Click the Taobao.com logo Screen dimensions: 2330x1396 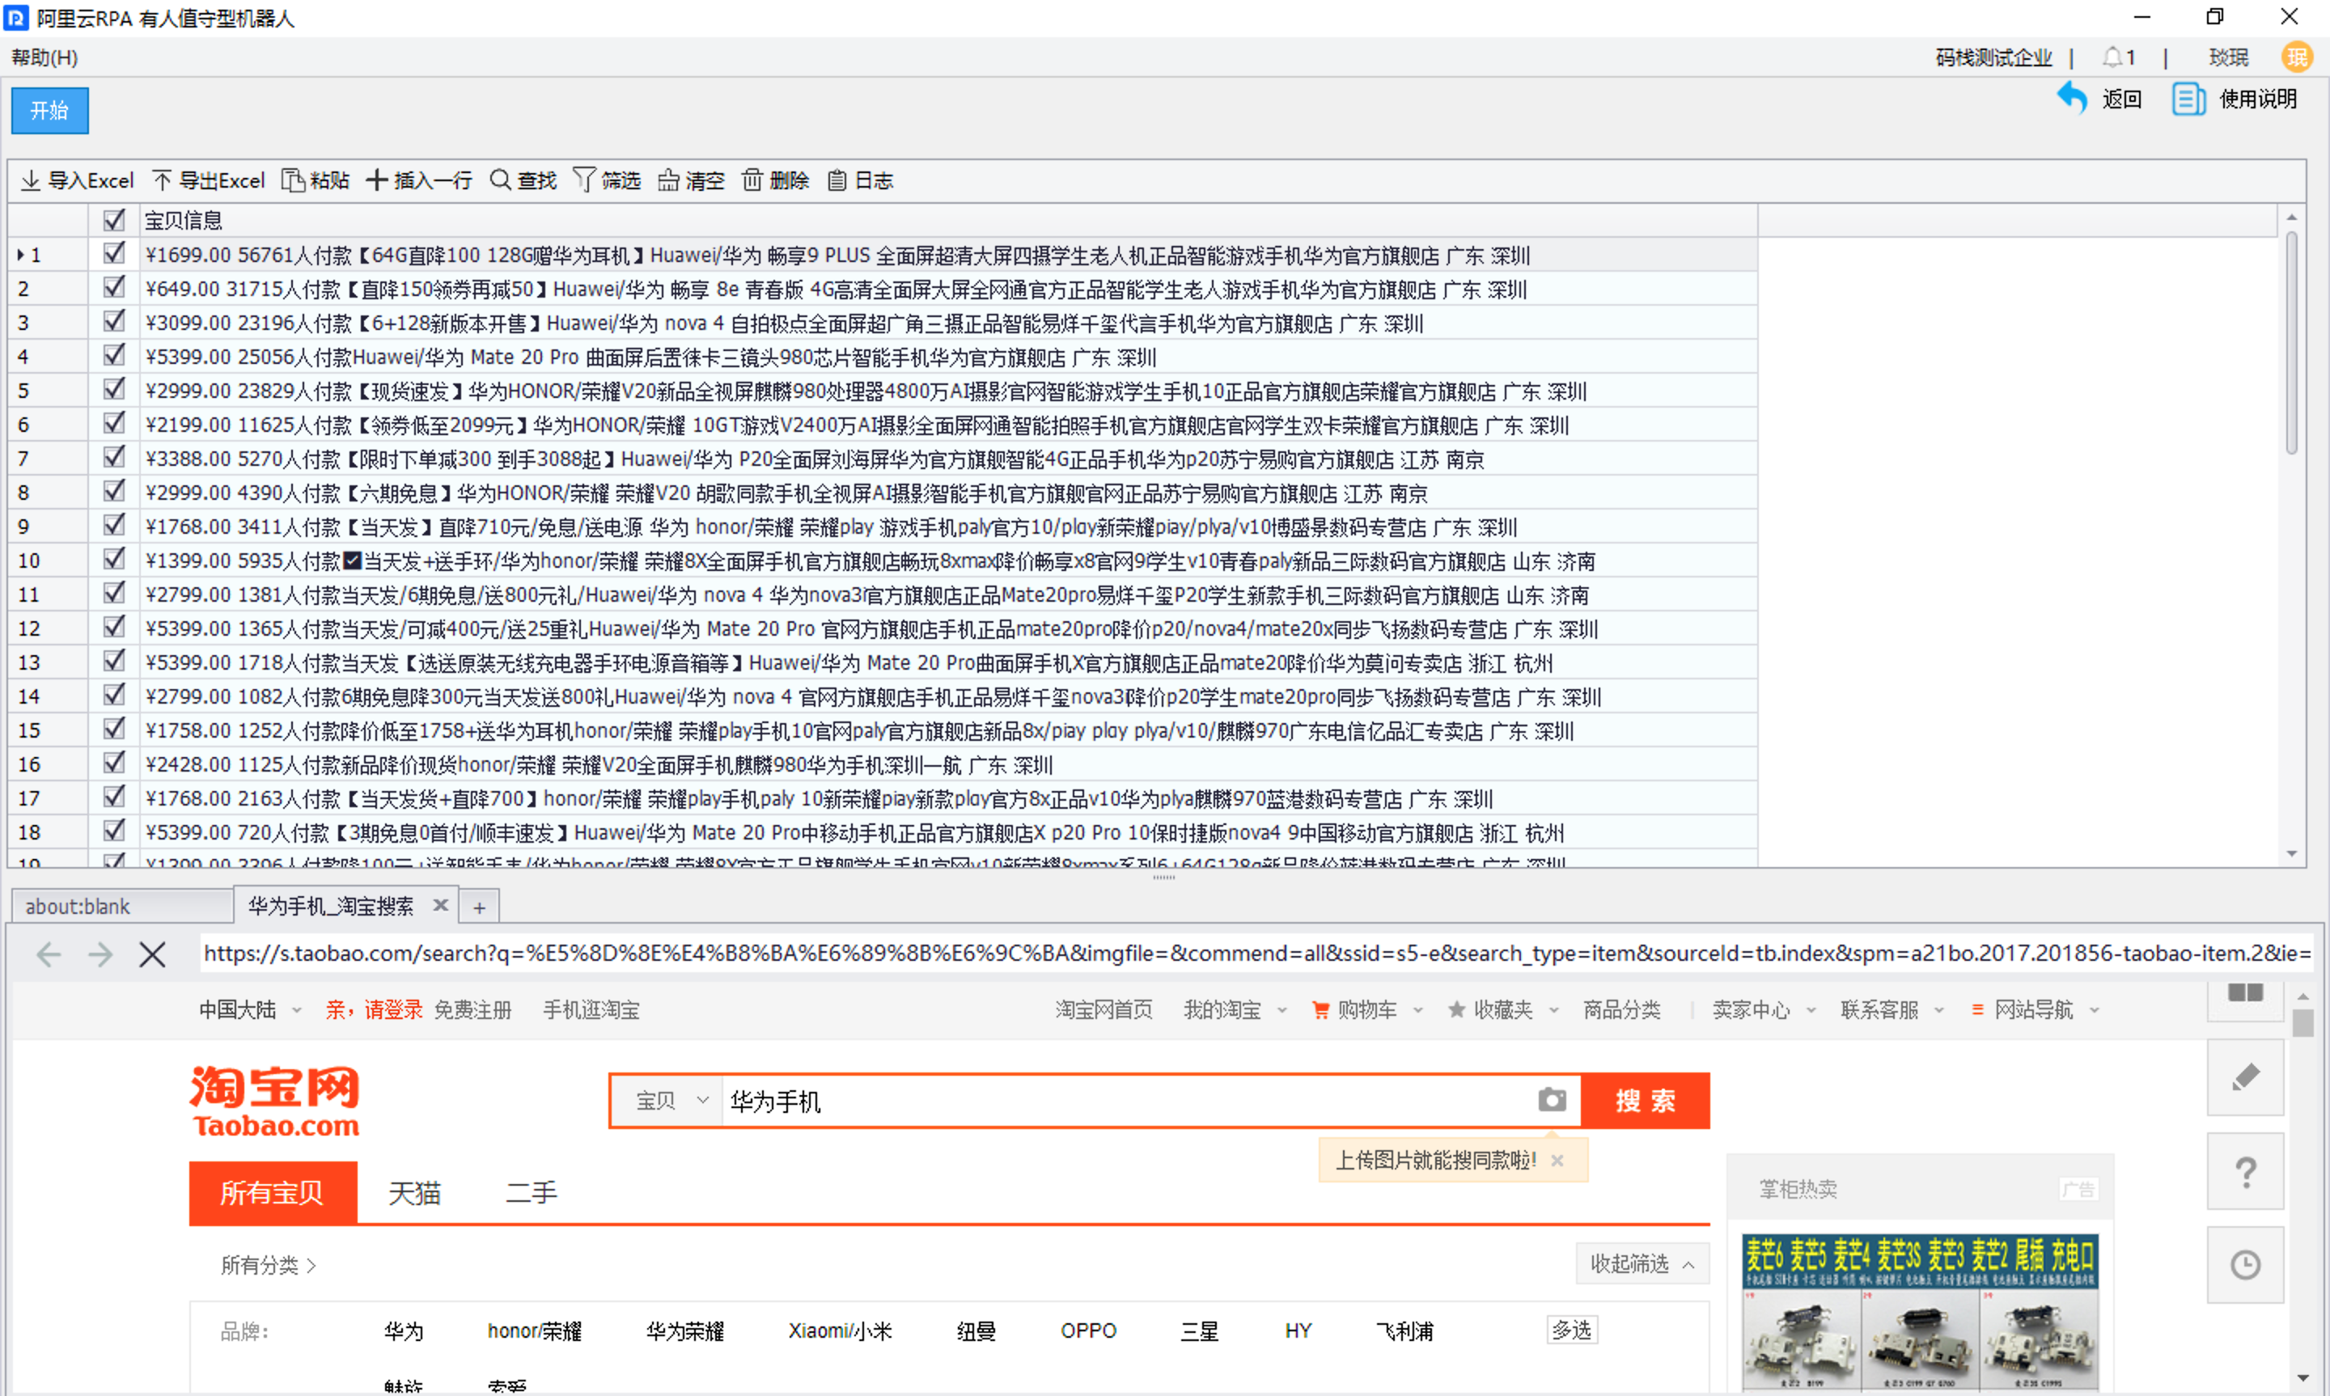point(273,1101)
